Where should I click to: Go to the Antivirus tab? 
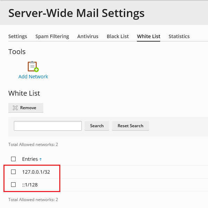(88, 36)
